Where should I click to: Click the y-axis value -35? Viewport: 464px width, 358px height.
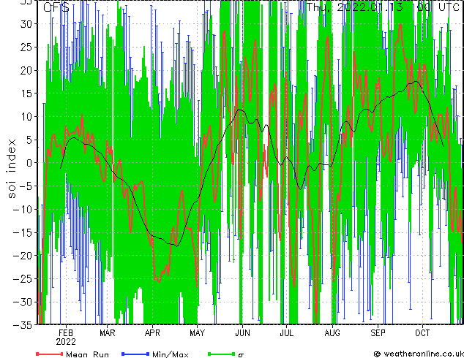(x=23, y=325)
